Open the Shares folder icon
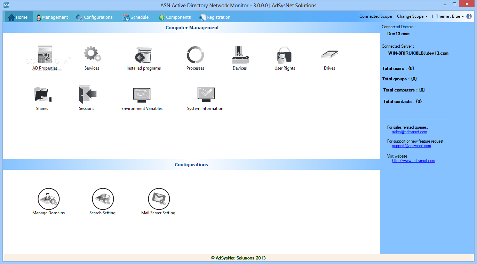Viewport: 477px width, 264px height. tap(43, 95)
